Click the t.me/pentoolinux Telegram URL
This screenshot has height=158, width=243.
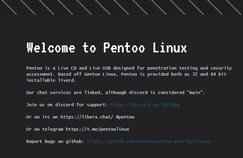pos(97,129)
